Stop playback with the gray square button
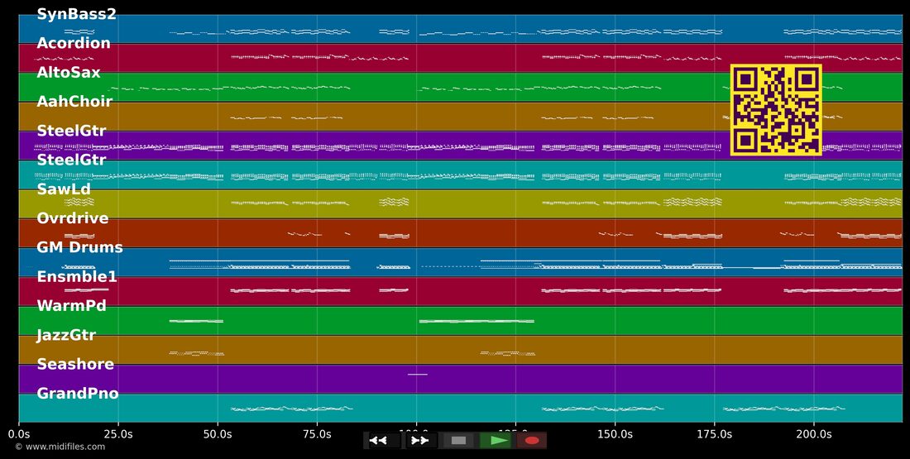The width and height of the screenshot is (910, 459). (458, 441)
